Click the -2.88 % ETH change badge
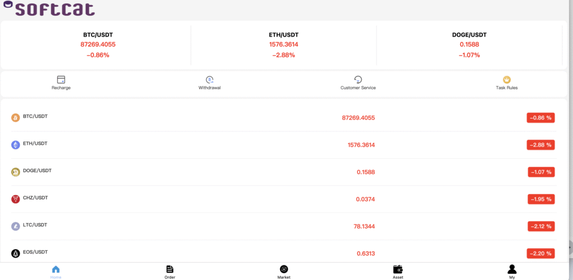The width and height of the screenshot is (573, 280). pos(541,145)
